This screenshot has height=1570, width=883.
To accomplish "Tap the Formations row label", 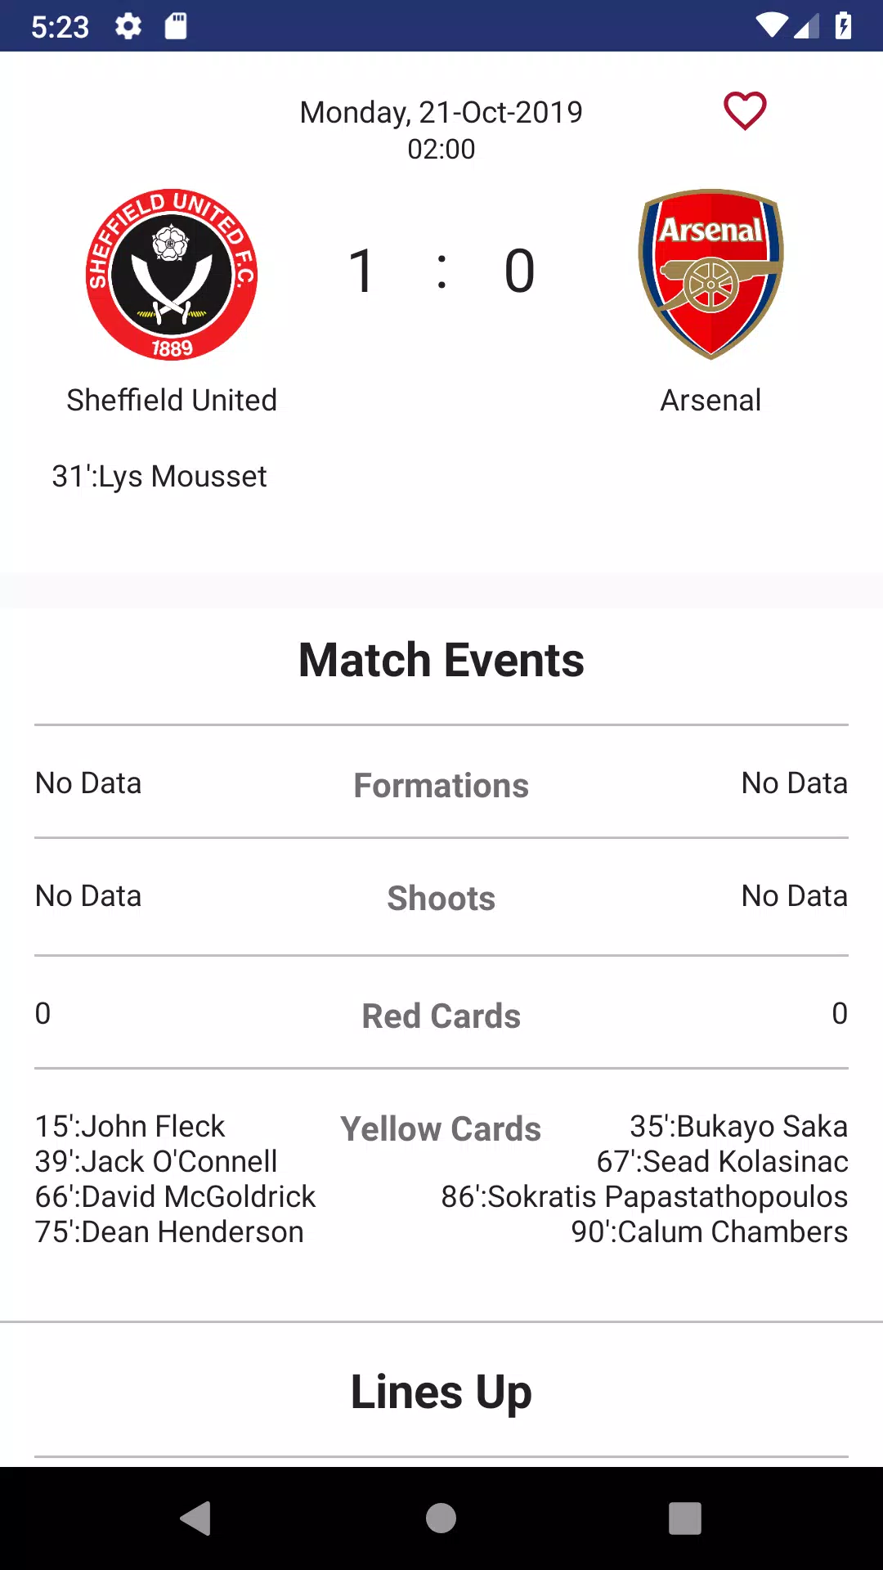I will 441,786.
